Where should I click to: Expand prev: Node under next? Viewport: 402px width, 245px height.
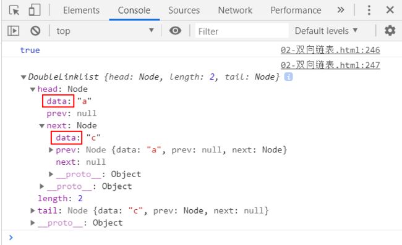pos(51,150)
